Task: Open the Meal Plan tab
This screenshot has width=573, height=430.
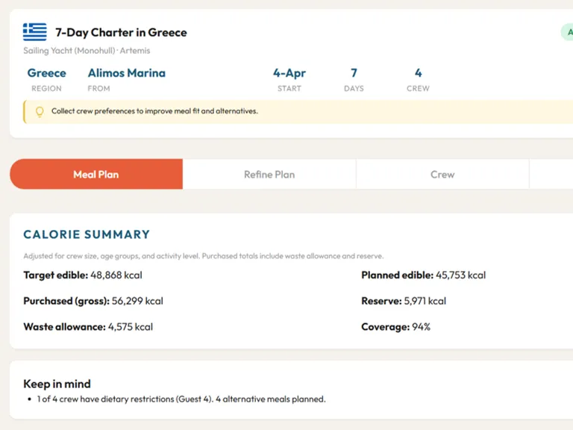Action: [x=96, y=174]
